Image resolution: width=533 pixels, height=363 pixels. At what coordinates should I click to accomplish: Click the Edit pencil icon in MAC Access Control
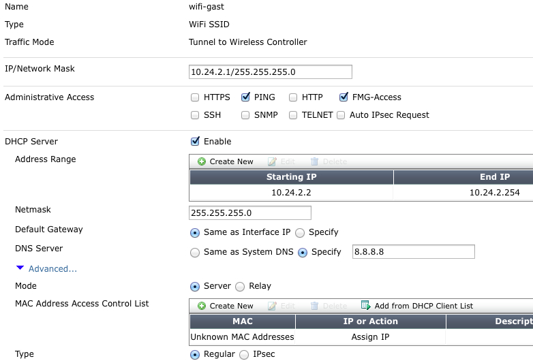[272, 306]
